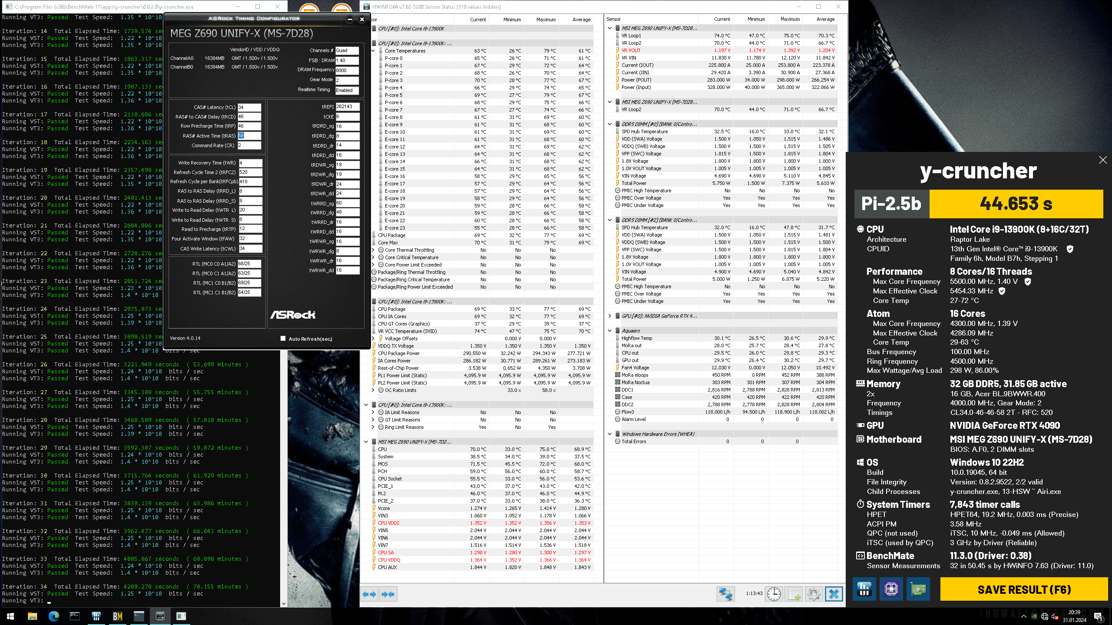This screenshot has height=625, width=1112.
Task: Click the expand columns left-right arrows button
Action: pos(369,594)
